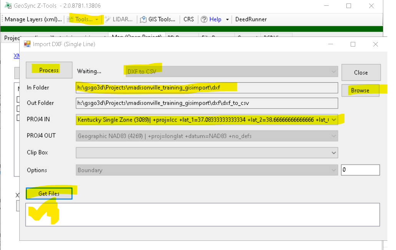Open the DXF to CSV mode dropdown
396x250 pixels.
tap(334, 71)
